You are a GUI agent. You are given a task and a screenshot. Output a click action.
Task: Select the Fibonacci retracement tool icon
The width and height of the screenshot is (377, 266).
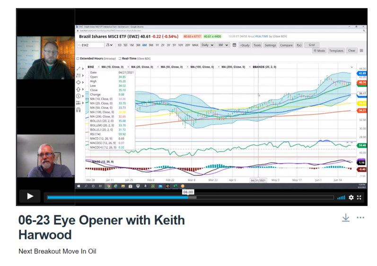pyautogui.click(x=79, y=76)
